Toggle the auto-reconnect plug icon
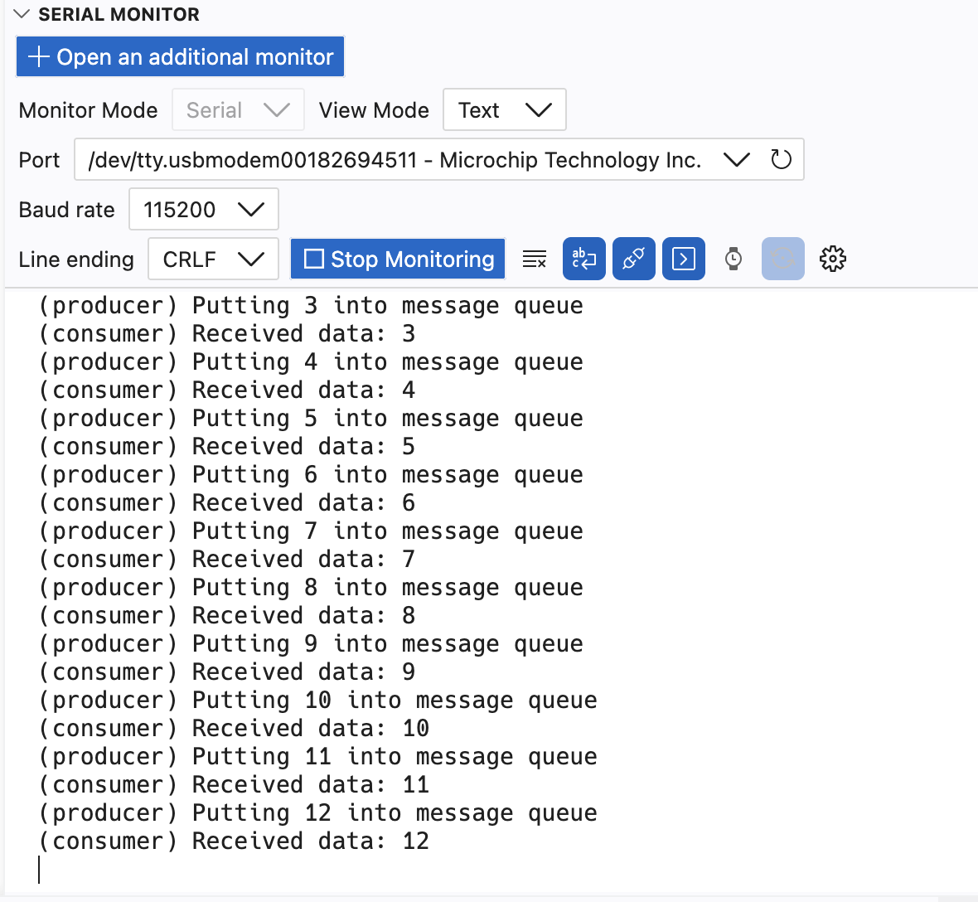978x902 pixels. coord(634,259)
